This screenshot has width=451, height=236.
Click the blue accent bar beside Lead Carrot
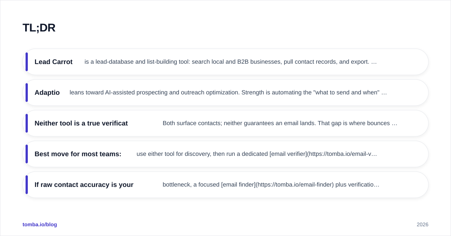click(x=27, y=62)
